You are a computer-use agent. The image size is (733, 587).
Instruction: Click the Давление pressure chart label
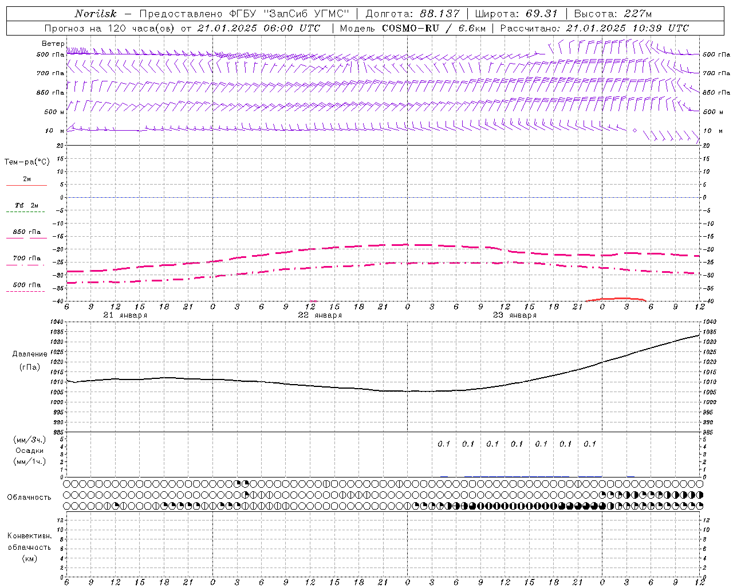tap(29, 354)
